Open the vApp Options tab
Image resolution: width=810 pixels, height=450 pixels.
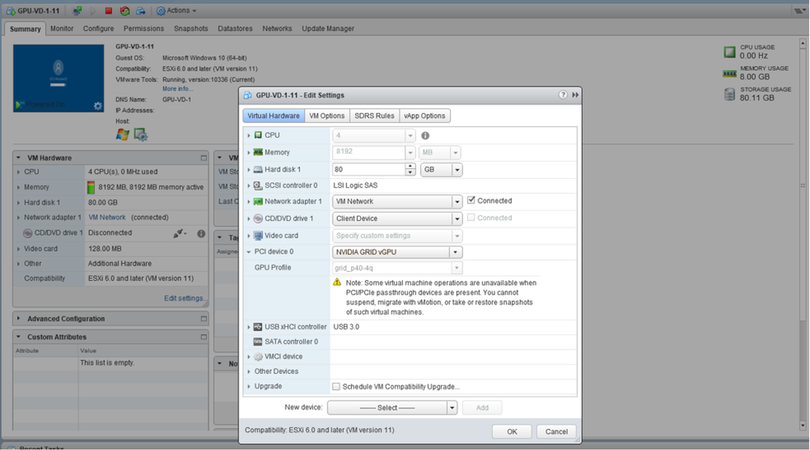pyautogui.click(x=424, y=116)
